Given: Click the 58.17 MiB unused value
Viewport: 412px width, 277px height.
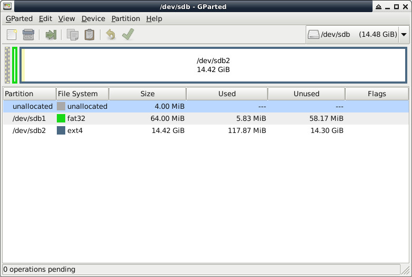Looking at the screenshot, I should (326, 118).
